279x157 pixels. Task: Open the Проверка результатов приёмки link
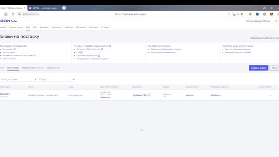(x=238, y=52)
